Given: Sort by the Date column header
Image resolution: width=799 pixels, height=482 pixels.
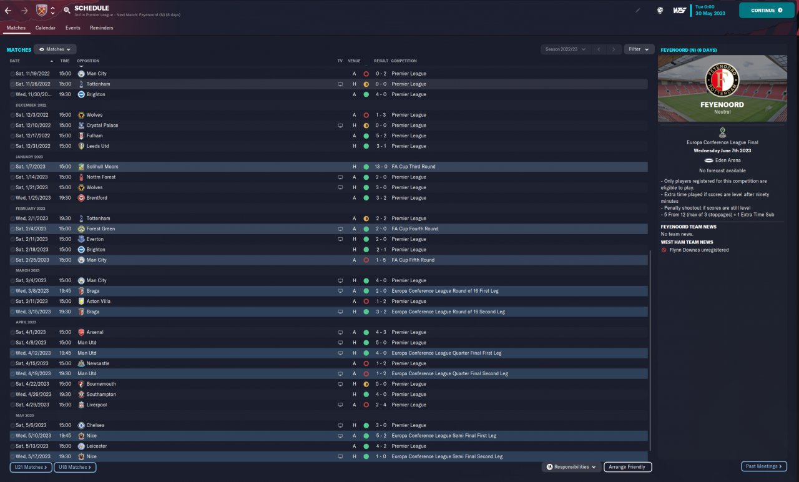Looking at the screenshot, I should (15, 61).
